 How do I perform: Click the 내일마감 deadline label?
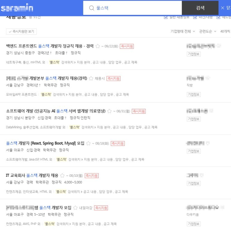85,208
